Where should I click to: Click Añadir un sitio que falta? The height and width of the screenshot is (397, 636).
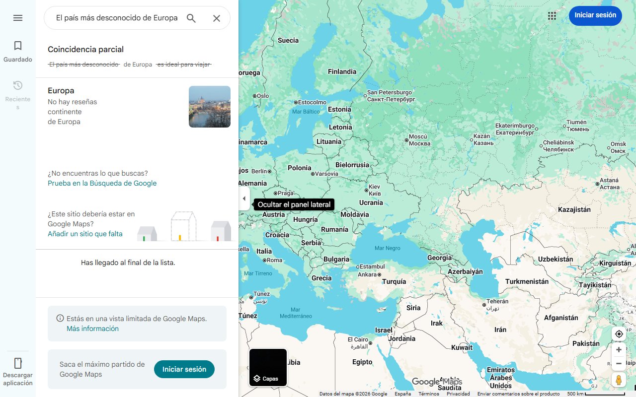pyautogui.click(x=85, y=234)
